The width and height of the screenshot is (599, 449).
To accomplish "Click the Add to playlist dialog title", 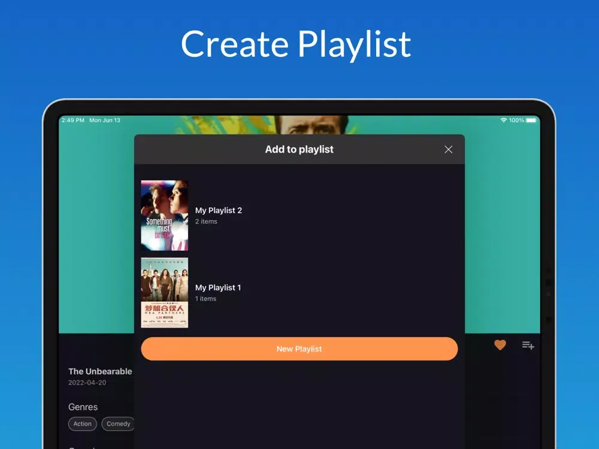I will 299,149.
